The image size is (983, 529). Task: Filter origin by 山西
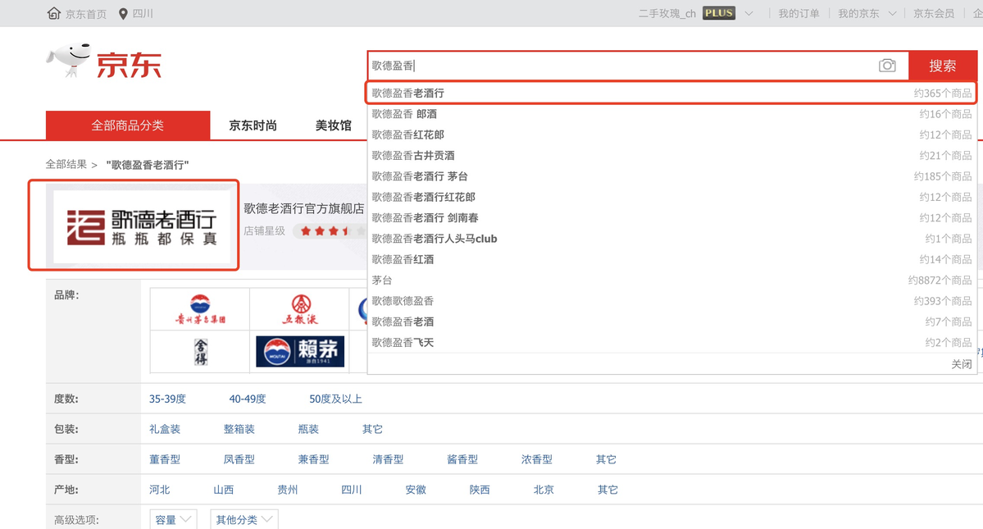click(223, 490)
